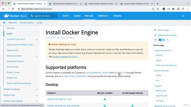The width and height of the screenshot is (191, 107).
Task: Open the Guides nav item
Action: (x=77, y=16)
